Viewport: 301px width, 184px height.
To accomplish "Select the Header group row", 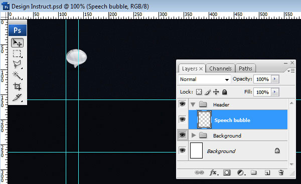I will pos(238,104).
